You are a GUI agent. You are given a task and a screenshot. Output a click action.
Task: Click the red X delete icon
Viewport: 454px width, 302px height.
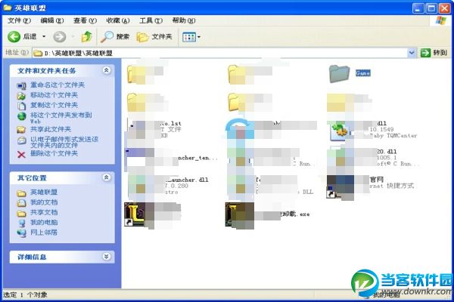pos(21,154)
